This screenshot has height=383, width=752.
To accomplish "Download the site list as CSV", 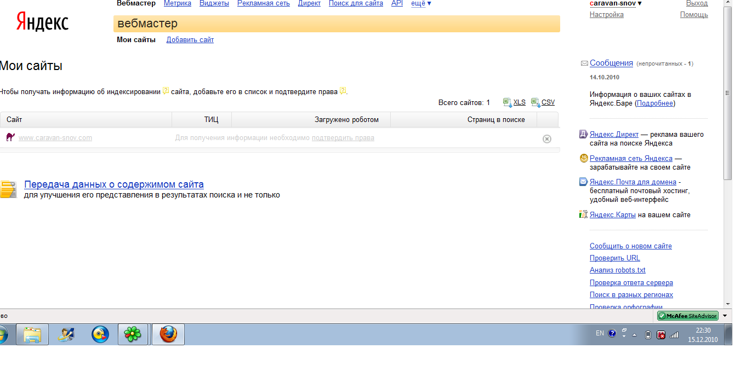I will click(548, 102).
